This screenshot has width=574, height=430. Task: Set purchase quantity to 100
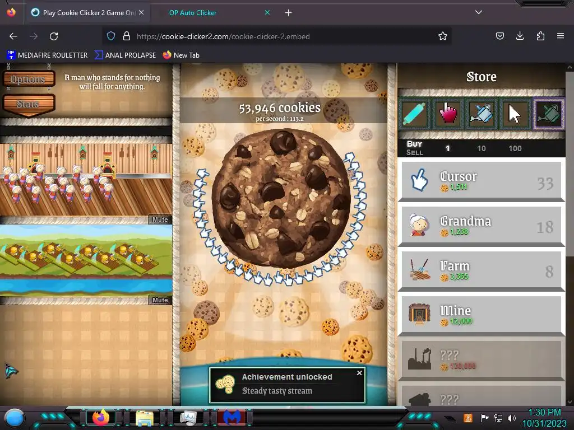(515, 148)
